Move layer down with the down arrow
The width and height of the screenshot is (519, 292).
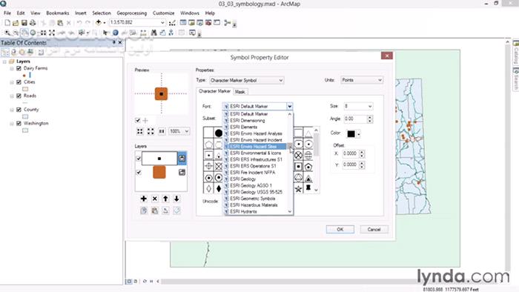coord(176,199)
